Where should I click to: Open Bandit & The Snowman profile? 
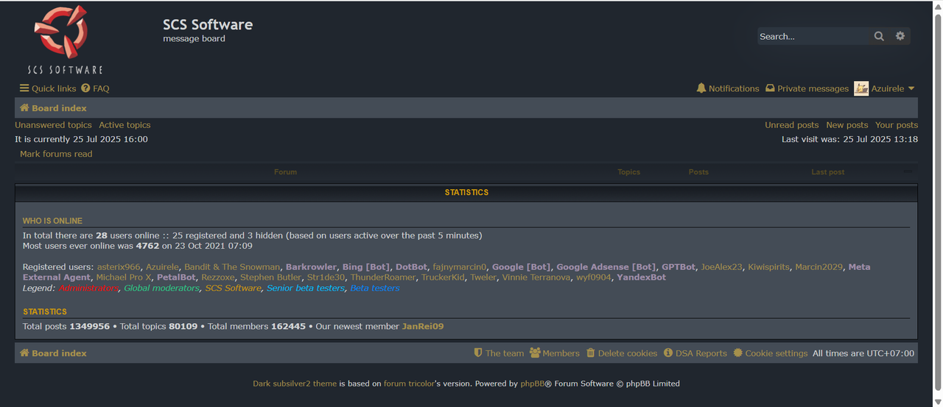point(232,267)
